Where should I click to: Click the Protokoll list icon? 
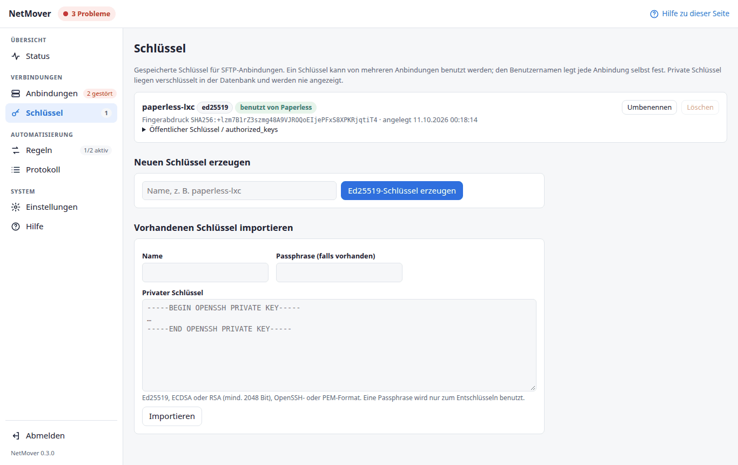click(x=16, y=170)
